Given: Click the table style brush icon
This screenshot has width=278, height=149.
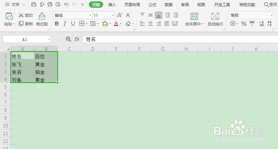Looking at the screenshot, I should [93, 24].
